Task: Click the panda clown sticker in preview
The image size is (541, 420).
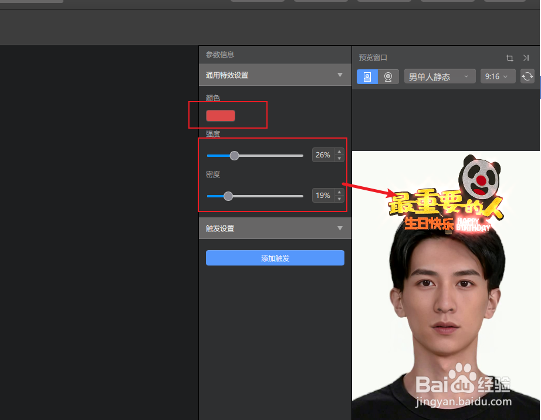Action: pos(479,177)
